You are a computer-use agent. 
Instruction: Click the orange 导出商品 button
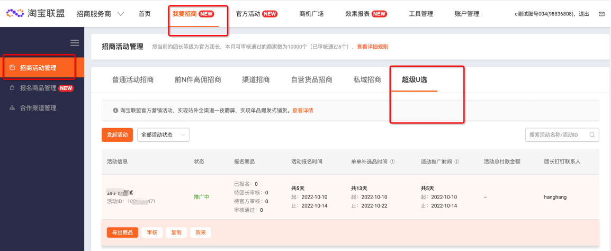122,232
